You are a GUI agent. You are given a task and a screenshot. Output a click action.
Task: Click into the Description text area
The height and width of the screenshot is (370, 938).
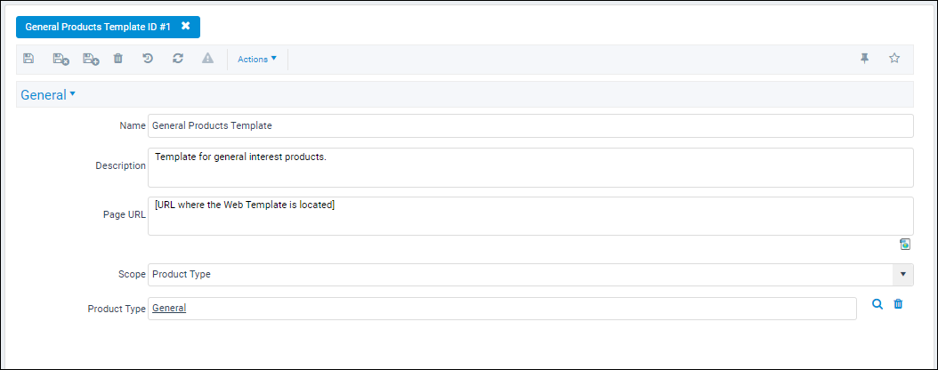tap(530, 167)
